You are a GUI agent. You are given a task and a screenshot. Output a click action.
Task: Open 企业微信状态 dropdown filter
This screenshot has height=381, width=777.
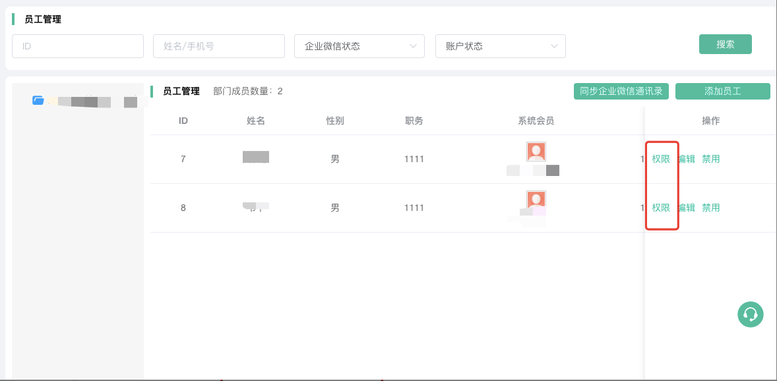coord(359,46)
